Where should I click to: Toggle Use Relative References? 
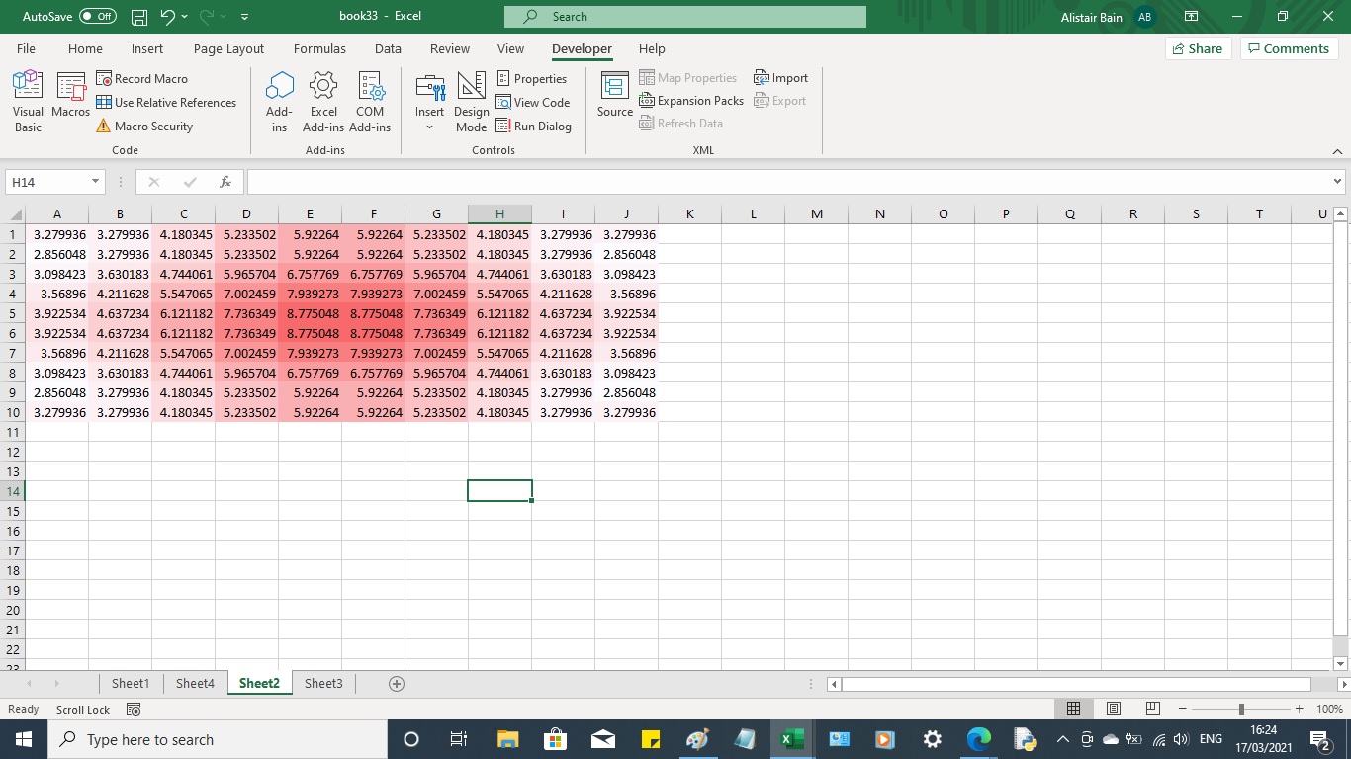pyautogui.click(x=166, y=102)
